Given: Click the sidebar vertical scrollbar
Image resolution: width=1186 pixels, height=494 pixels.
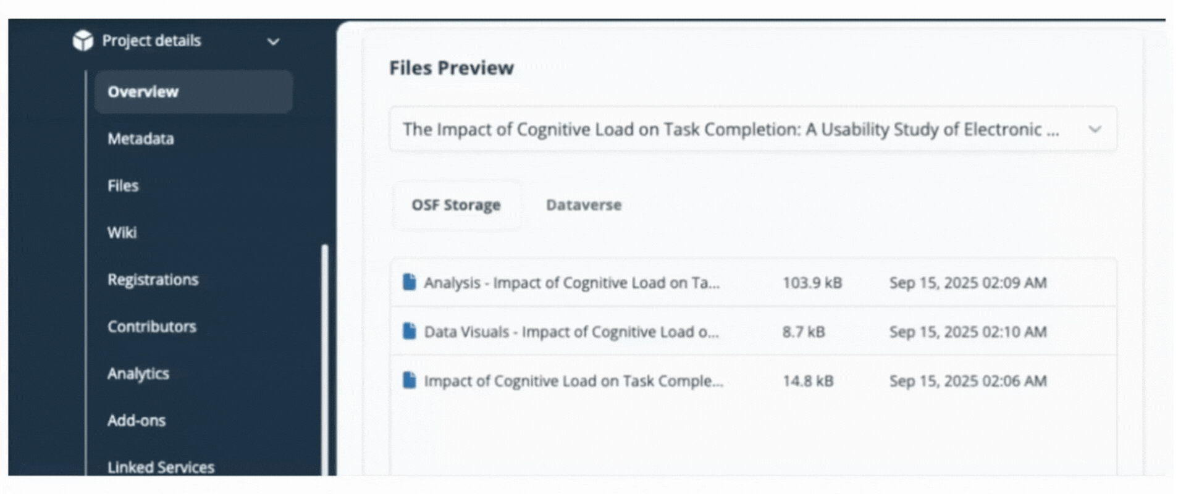Looking at the screenshot, I should coord(325,358).
